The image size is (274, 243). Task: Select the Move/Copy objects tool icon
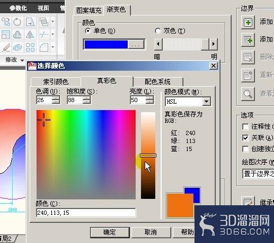[6, 22]
